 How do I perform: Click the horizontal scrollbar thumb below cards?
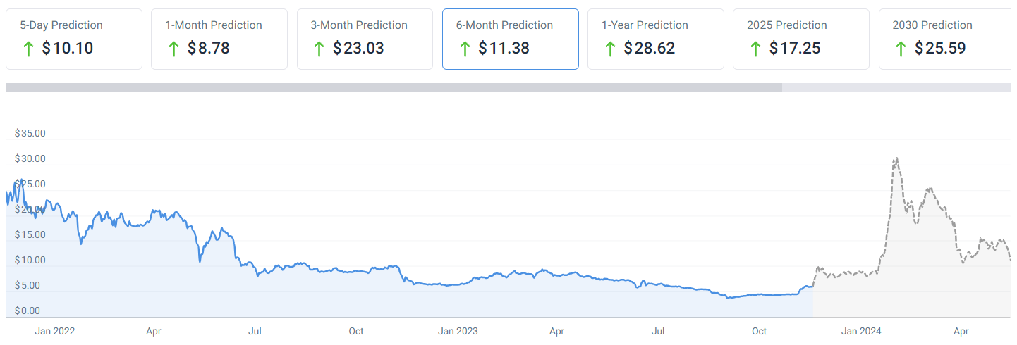(394, 87)
